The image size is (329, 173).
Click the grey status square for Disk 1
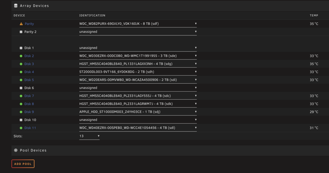[x=21, y=48]
